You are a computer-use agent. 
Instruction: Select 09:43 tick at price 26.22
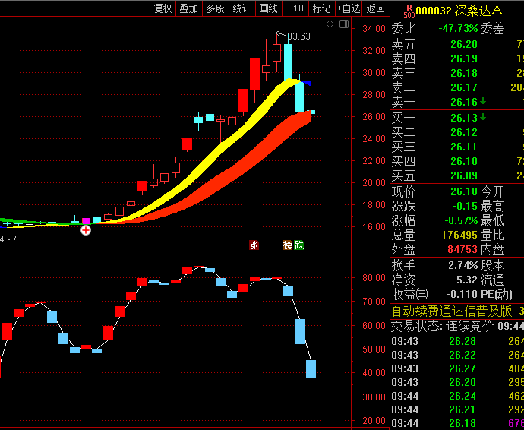[457, 355]
